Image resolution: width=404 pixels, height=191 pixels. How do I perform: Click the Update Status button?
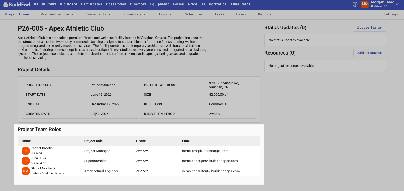(x=369, y=28)
